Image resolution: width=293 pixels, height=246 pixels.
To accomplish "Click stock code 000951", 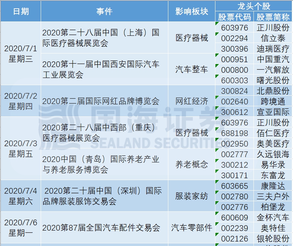I will click(235, 59).
